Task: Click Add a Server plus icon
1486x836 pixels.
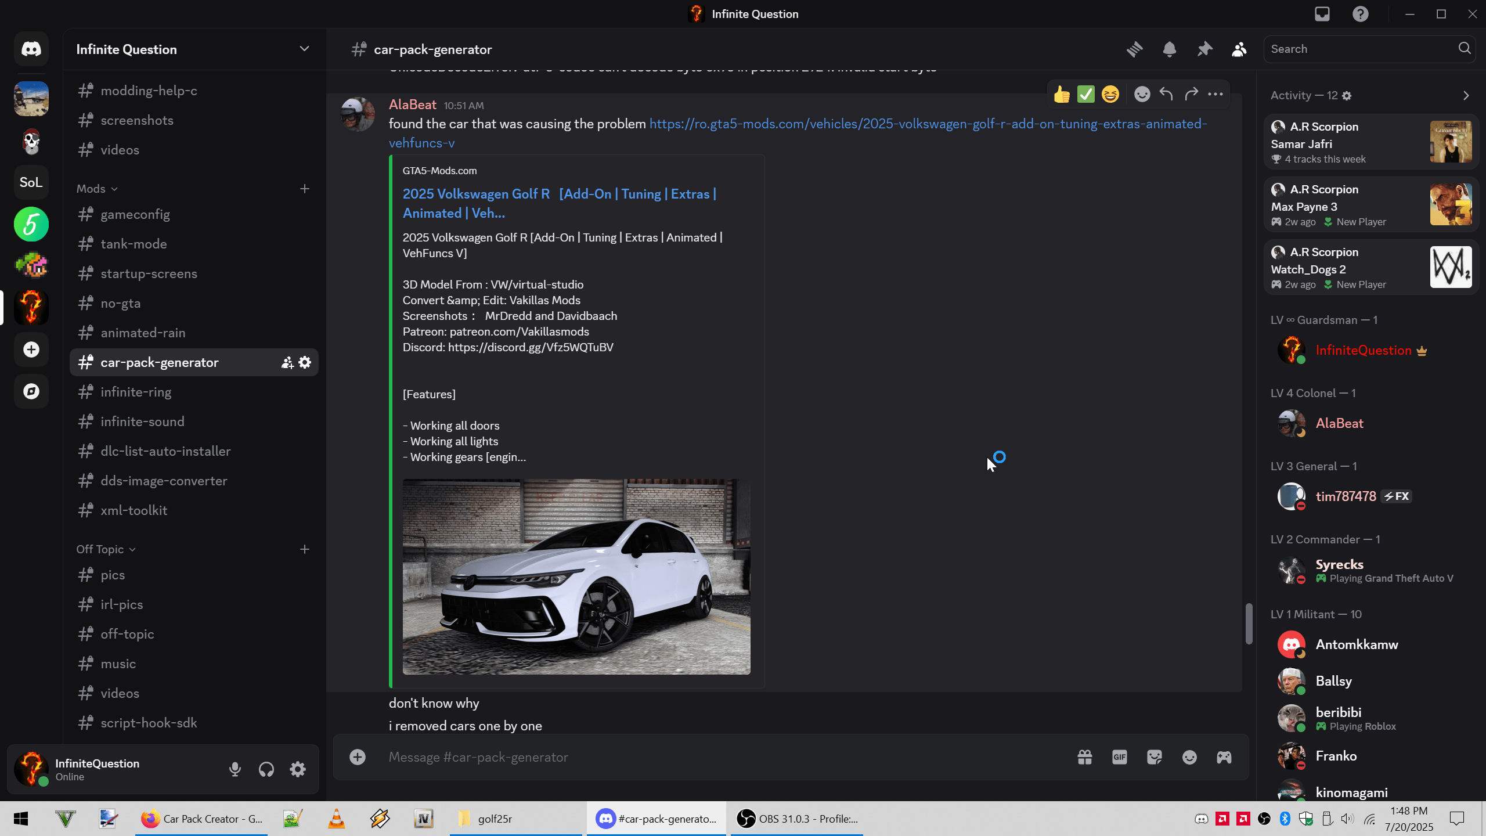Action: coord(31,349)
